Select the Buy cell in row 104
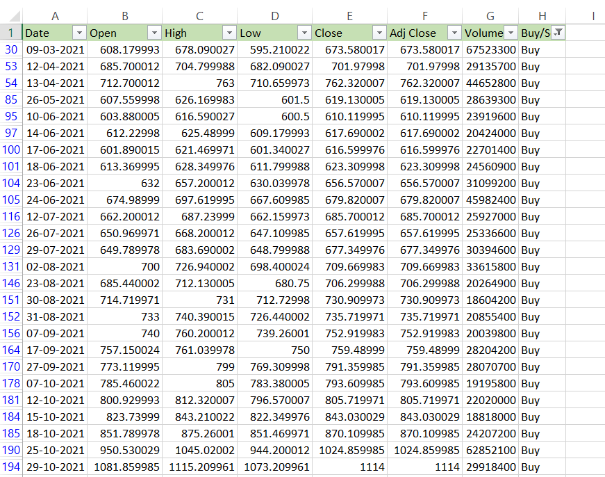 click(542, 183)
